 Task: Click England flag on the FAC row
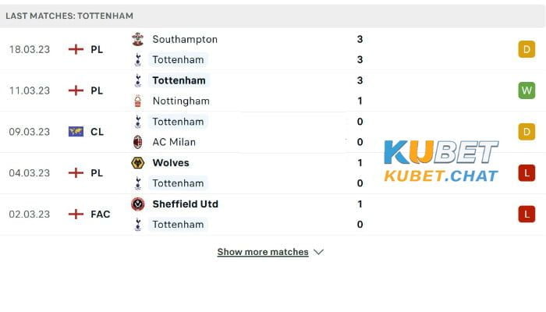[76, 214]
